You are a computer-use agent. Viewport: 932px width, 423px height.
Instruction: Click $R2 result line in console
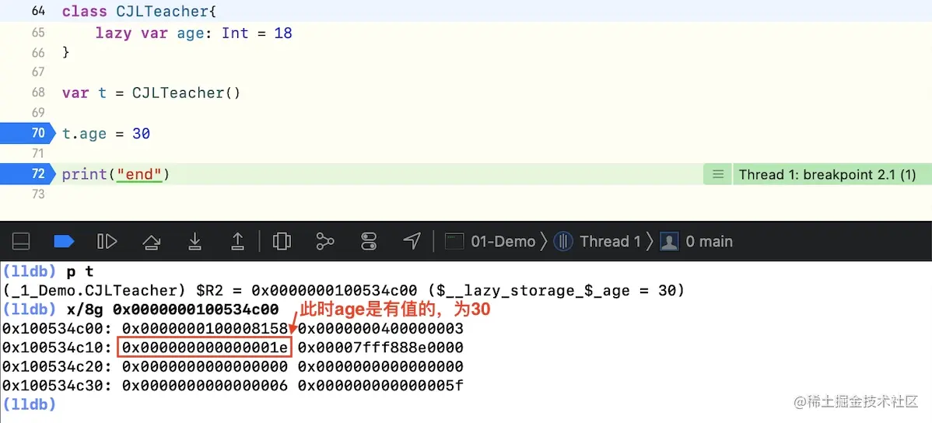click(344, 291)
